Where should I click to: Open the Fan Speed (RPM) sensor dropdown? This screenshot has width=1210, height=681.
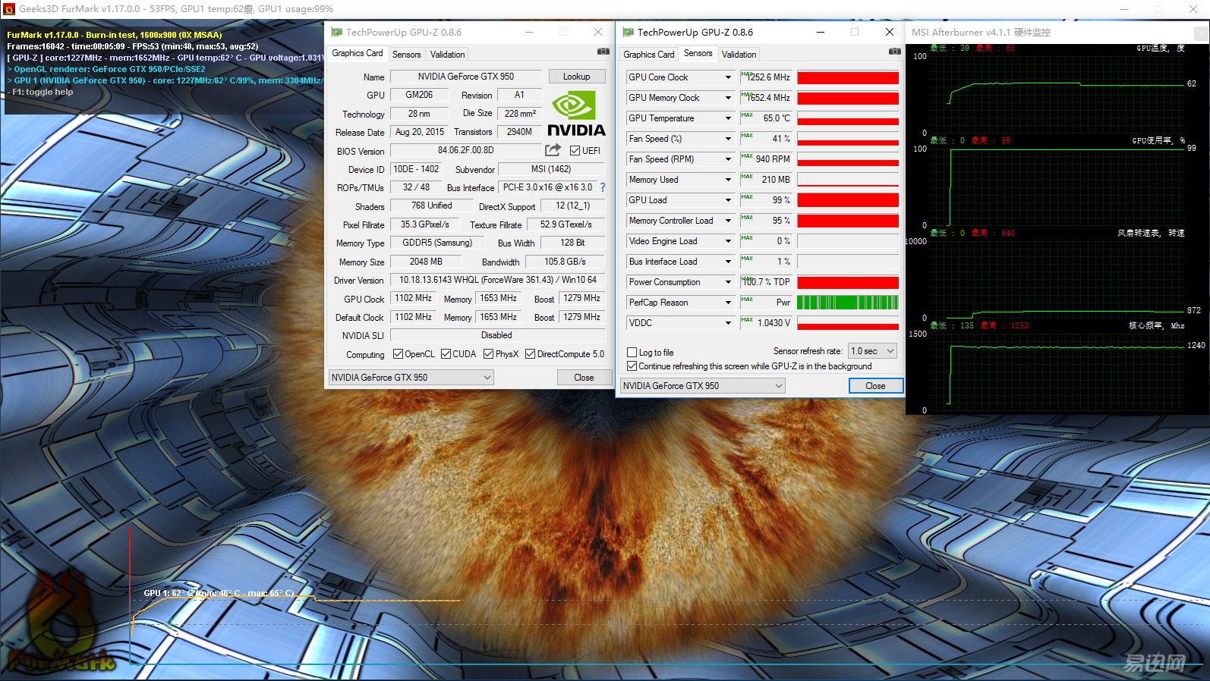[x=728, y=159]
